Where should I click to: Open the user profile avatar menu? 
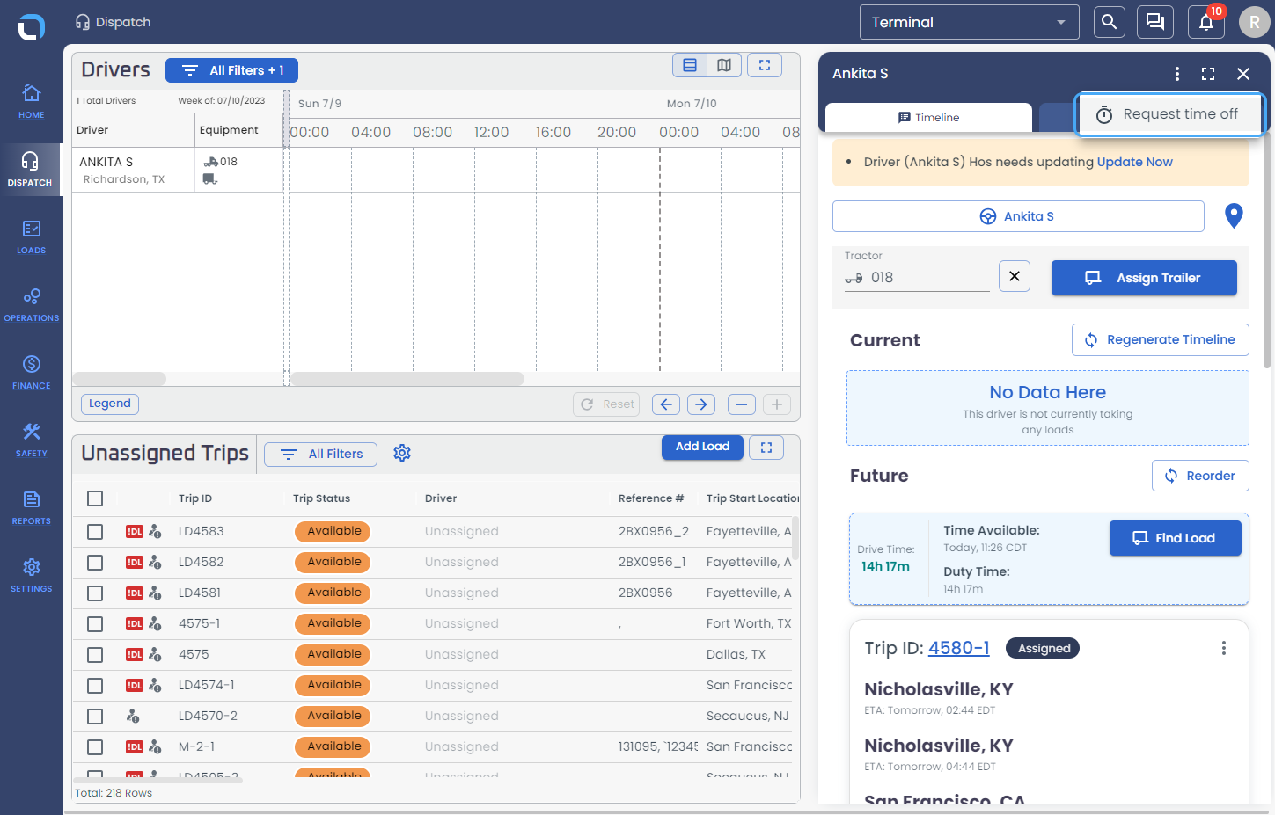click(1254, 22)
